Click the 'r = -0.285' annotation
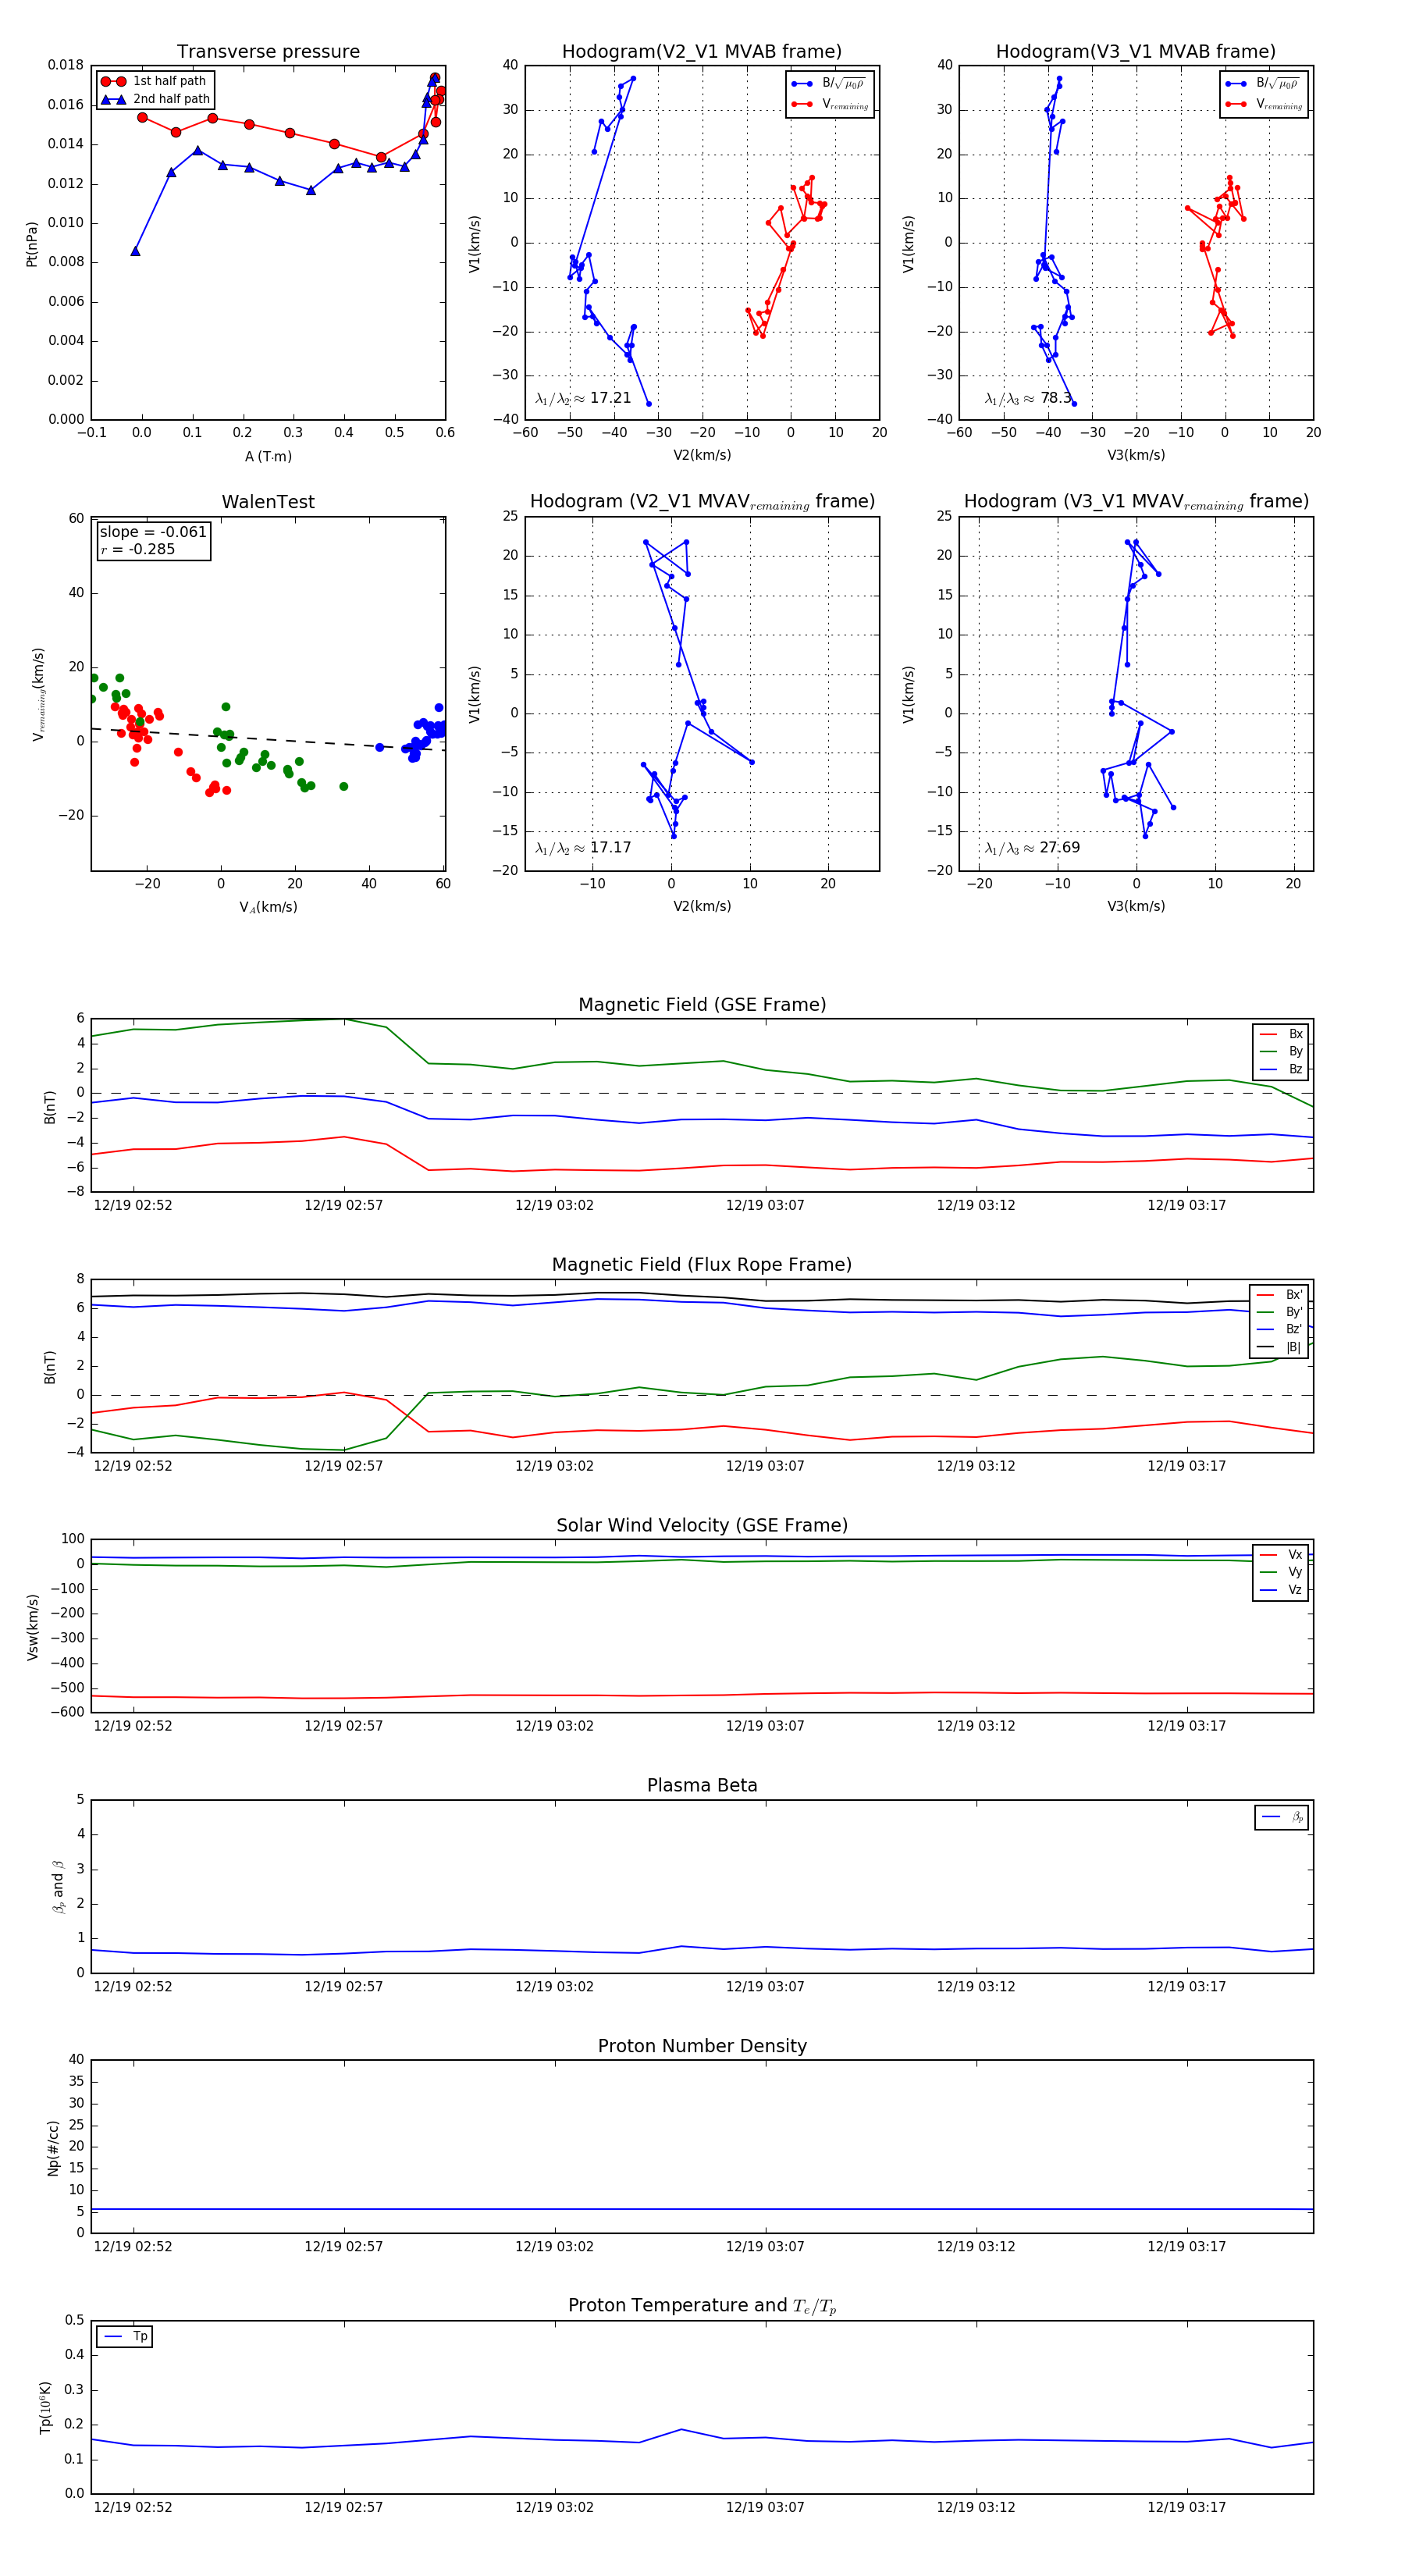Screen dimensions: 1405x2576 (x=138, y=549)
